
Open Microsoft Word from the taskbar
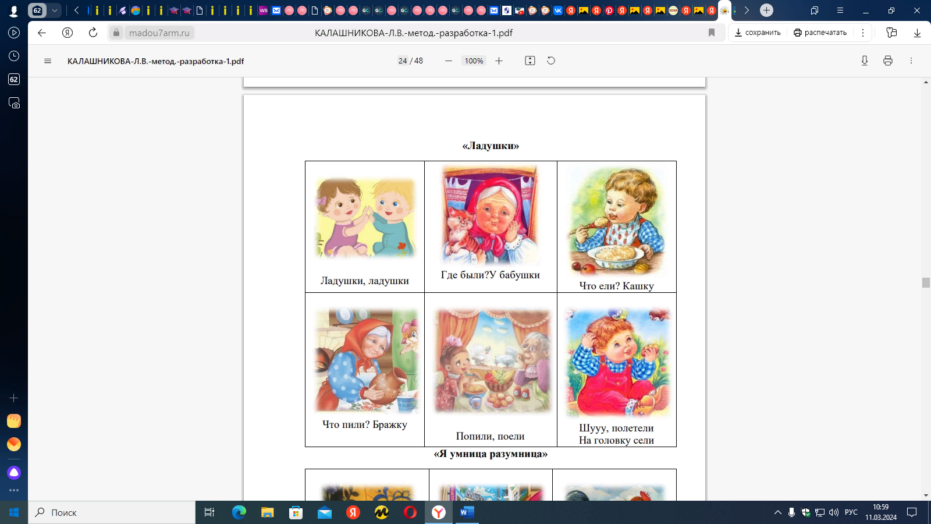tap(467, 512)
